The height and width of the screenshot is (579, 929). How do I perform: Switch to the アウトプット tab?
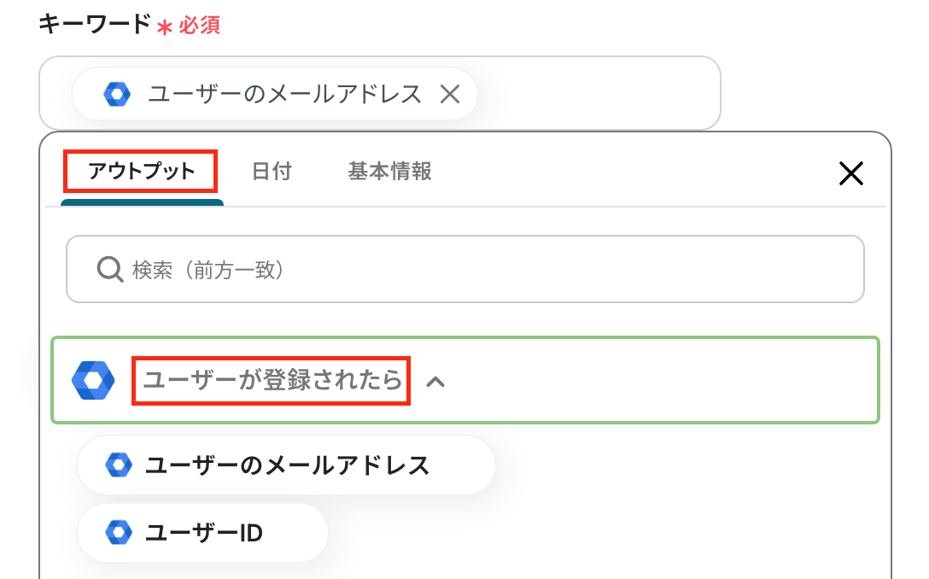[142, 172]
